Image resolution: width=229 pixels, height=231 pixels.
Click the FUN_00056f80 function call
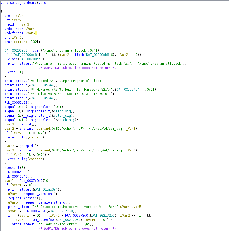pyautogui.click(x=42, y=220)
